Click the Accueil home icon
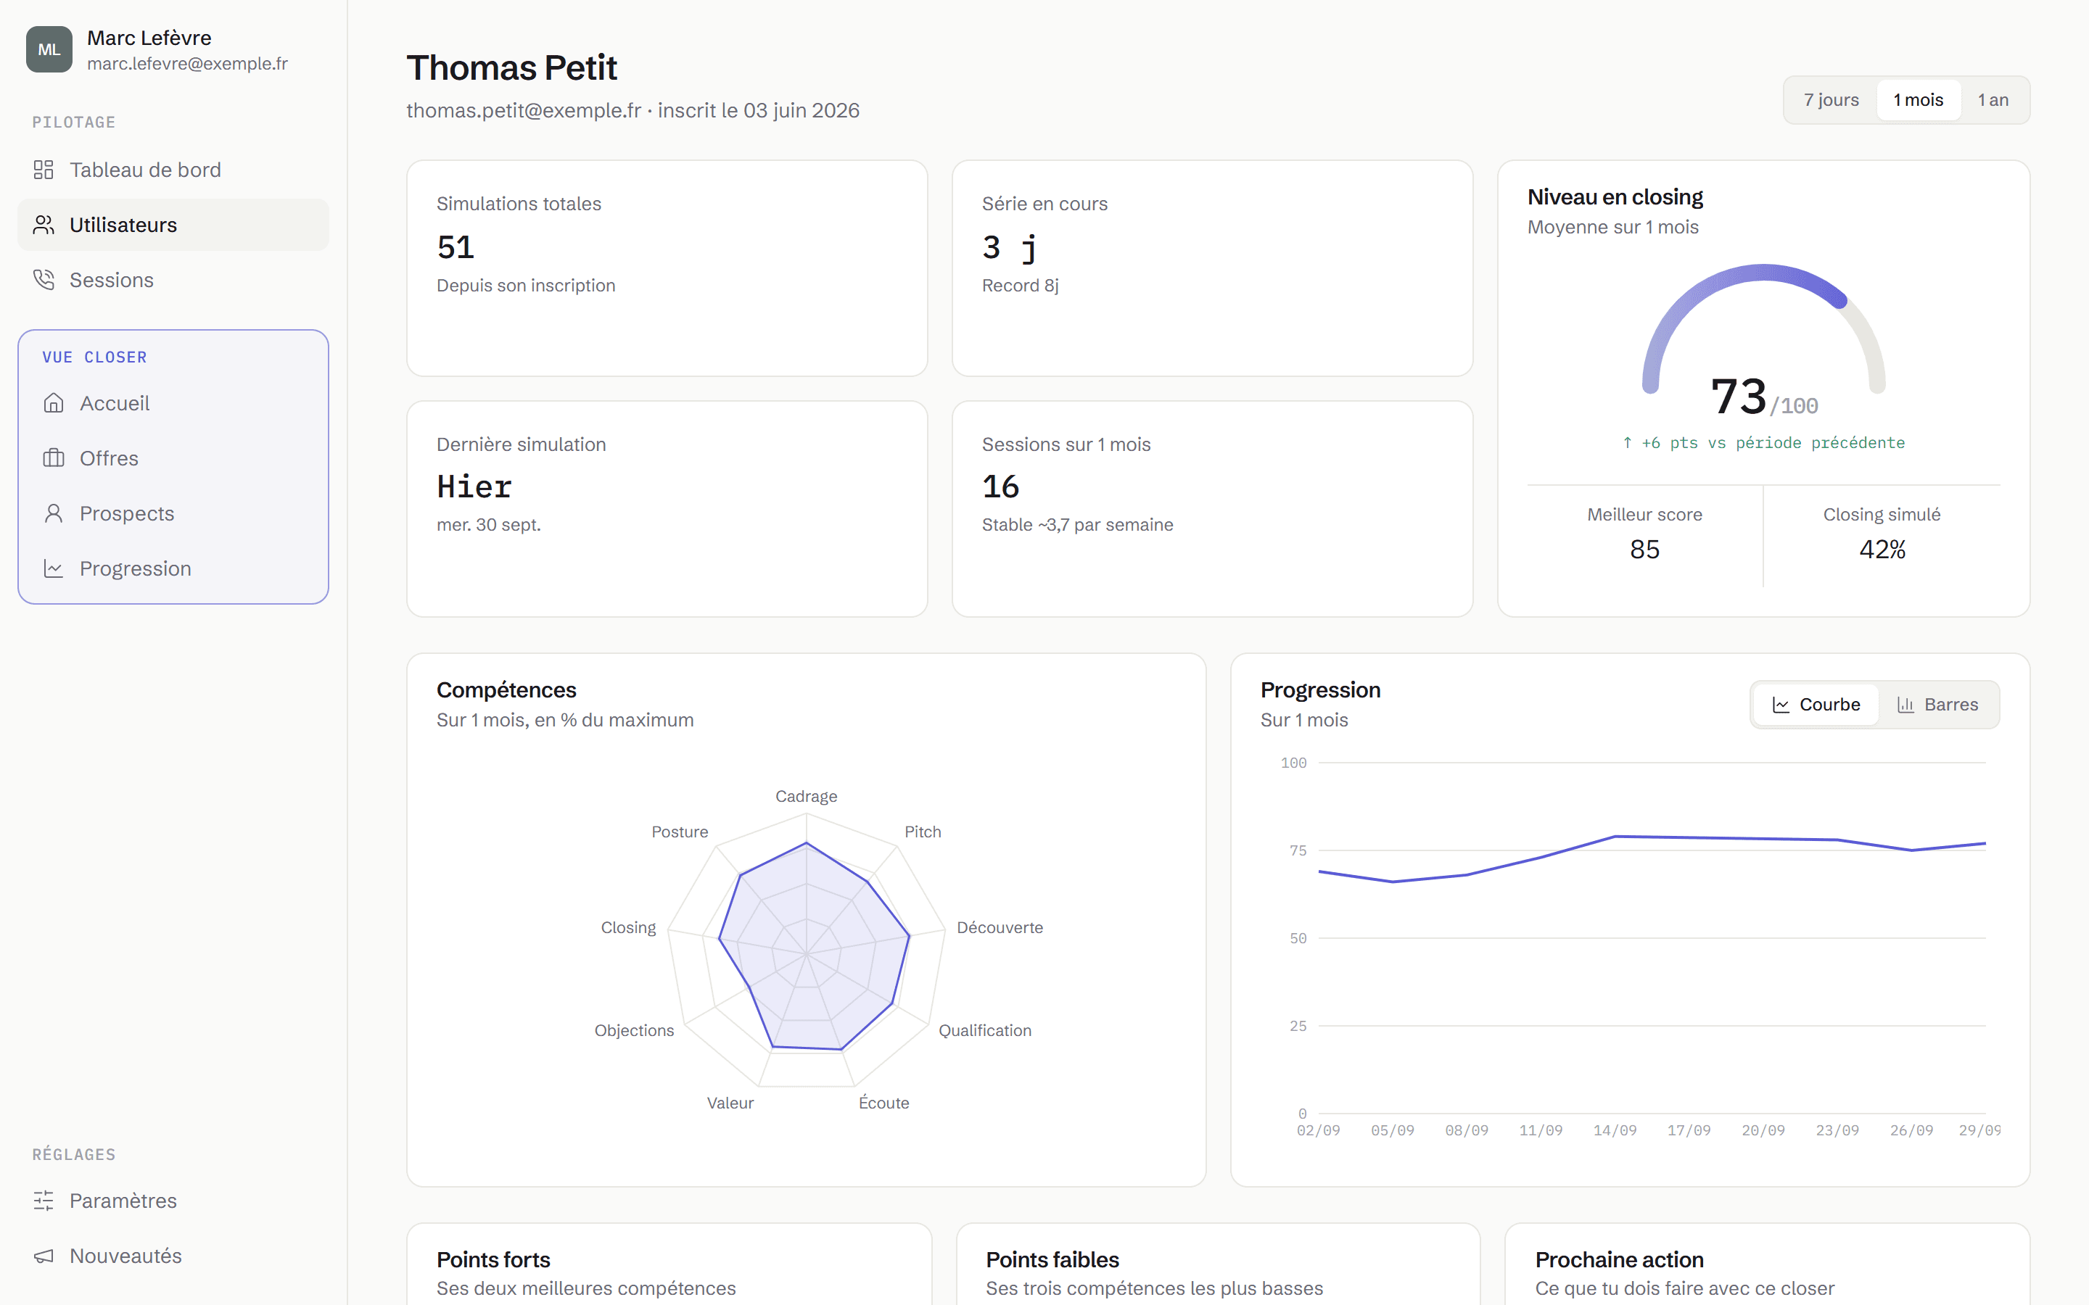The height and width of the screenshot is (1305, 2089). coord(54,403)
